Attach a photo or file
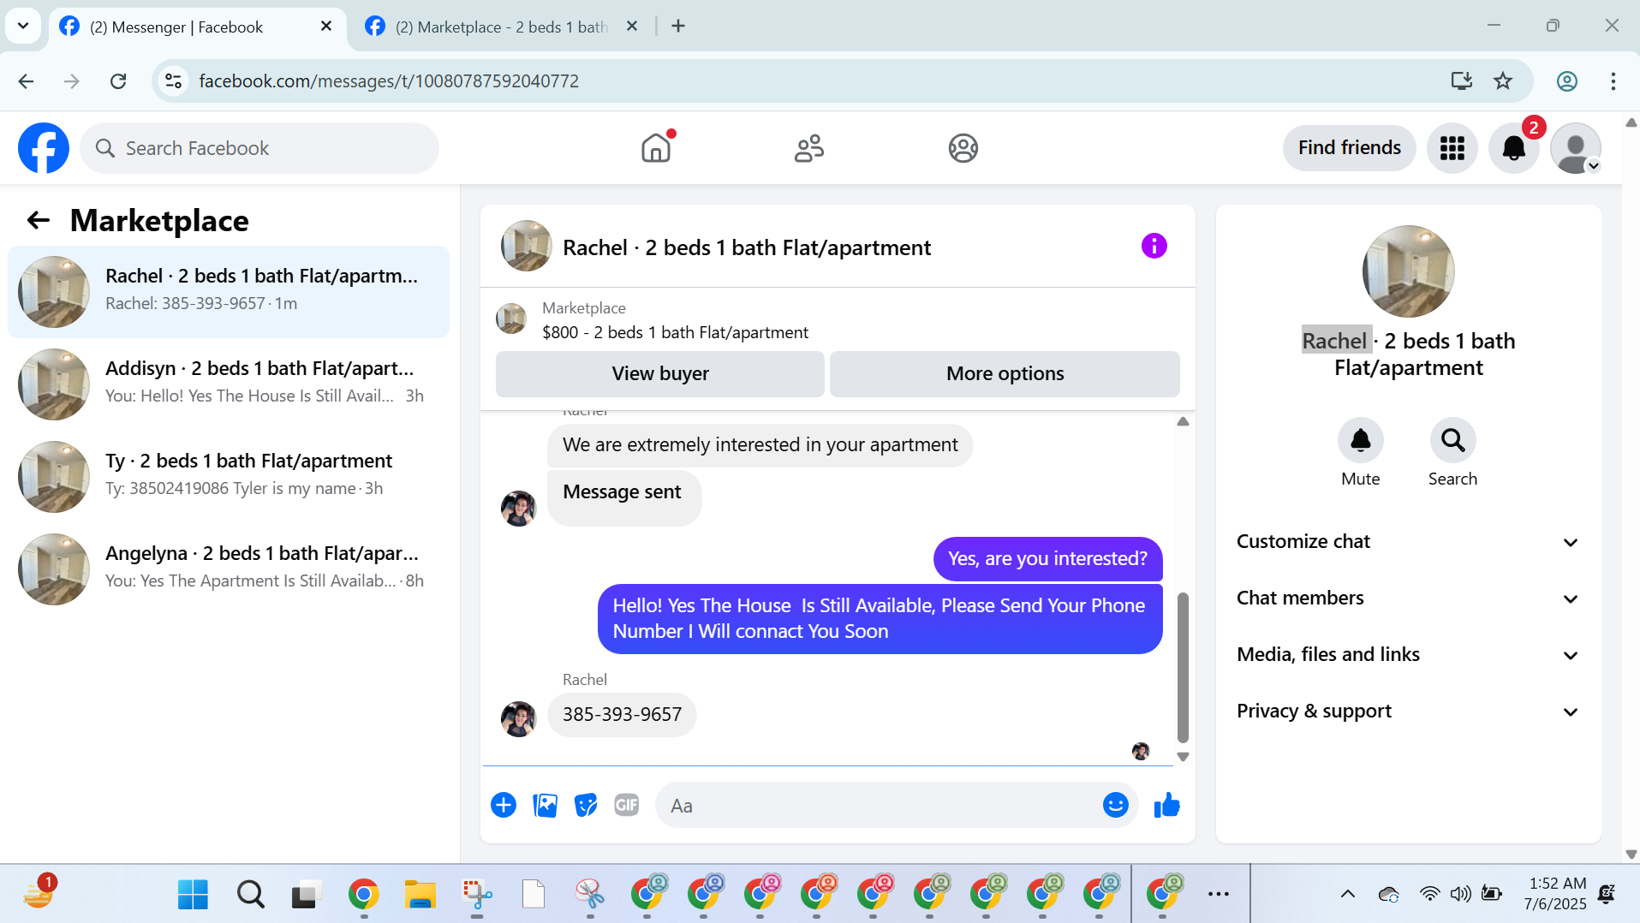 click(545, 806)
